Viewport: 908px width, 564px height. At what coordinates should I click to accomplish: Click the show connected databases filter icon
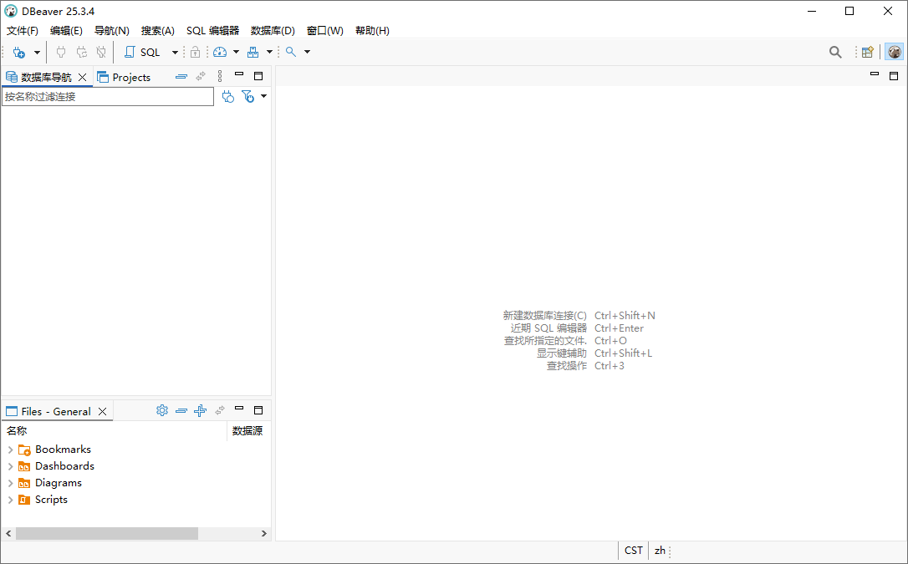click(227, 96)
